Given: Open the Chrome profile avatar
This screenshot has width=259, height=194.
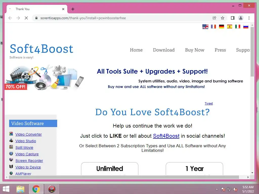Looking at the screenshot, I should pyautogui.click(x=241, y=18).
